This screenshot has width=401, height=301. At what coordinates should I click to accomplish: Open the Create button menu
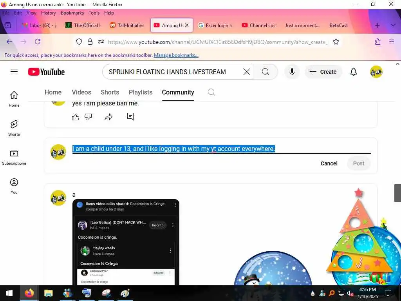(x=323, y=72)
